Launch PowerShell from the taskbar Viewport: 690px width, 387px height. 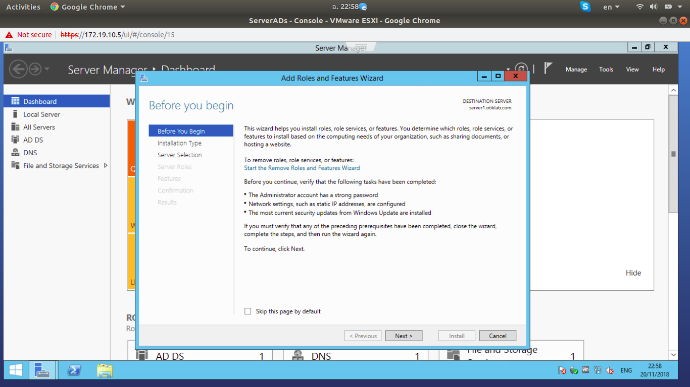click(x=74, y=370)
